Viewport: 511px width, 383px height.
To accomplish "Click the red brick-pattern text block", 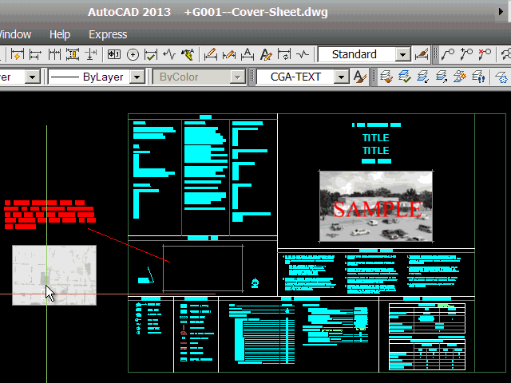I will pos(48,215).
